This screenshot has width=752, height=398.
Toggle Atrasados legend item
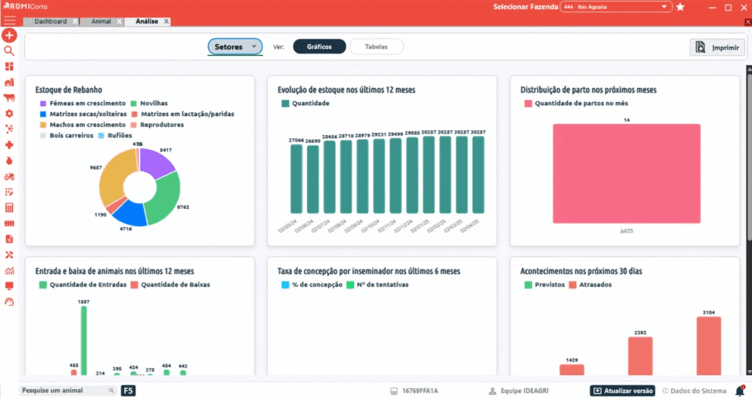tap(590, 284)
